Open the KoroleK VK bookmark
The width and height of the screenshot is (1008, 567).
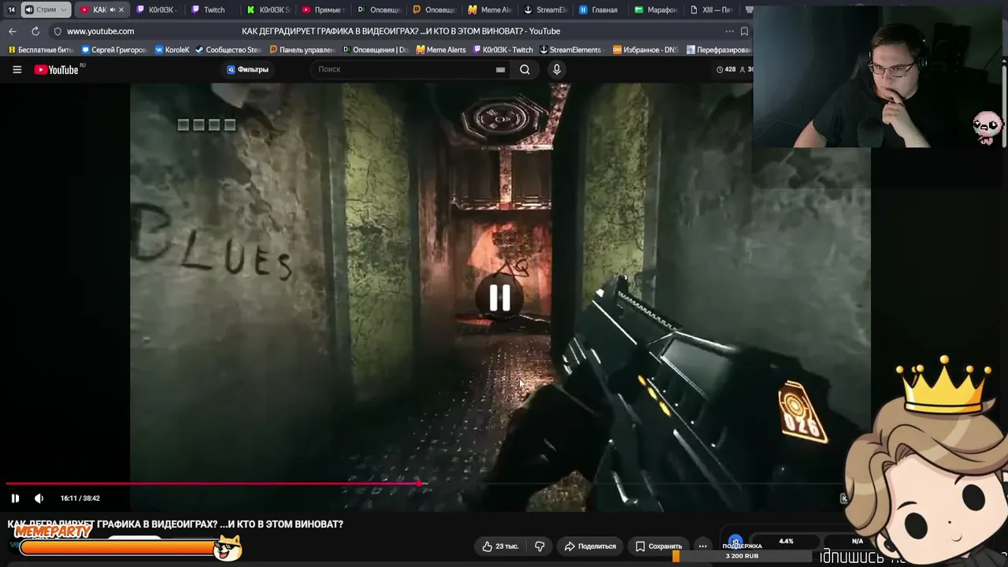[172, 50]
